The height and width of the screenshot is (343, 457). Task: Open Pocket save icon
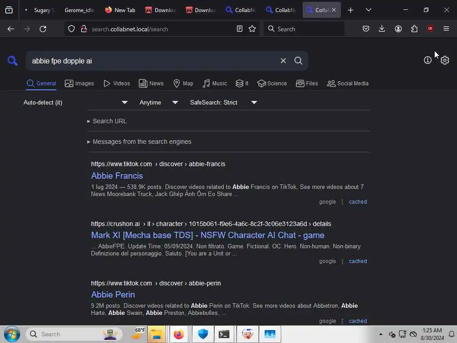point(366,29)
